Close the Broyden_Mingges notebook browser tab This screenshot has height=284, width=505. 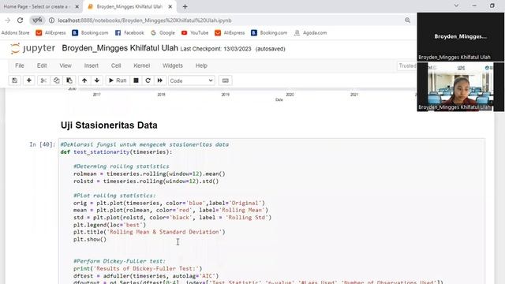170,6
